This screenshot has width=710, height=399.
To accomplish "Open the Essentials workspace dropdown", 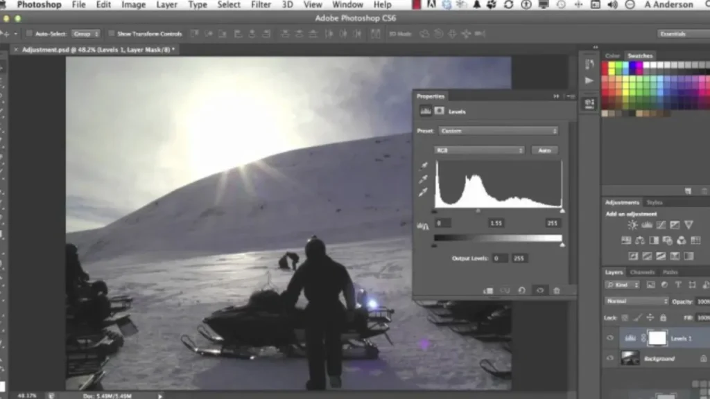I will click(683, 34).
